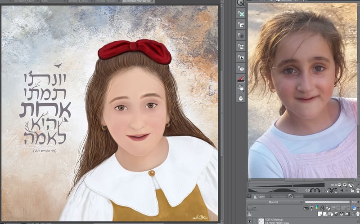Image resolution: width=360 pixels, height=224 pixels.
Task: Click the red checkmark icon in the dock
Action: 241,78
